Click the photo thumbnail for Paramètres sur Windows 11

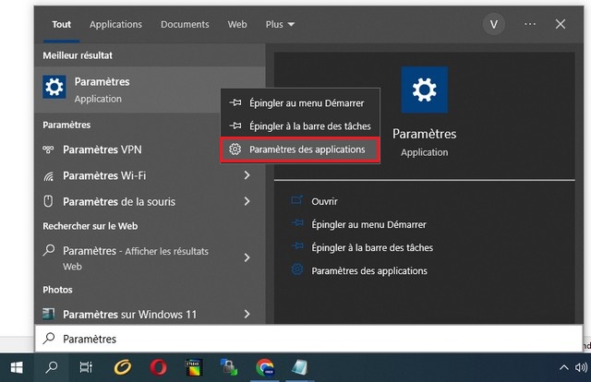coord(48,314)
